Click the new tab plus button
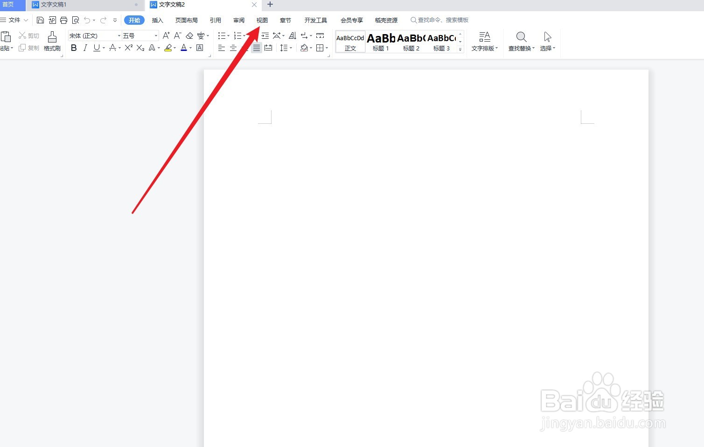This screenshot has width=704, height=447. click(x=270, y=5)
